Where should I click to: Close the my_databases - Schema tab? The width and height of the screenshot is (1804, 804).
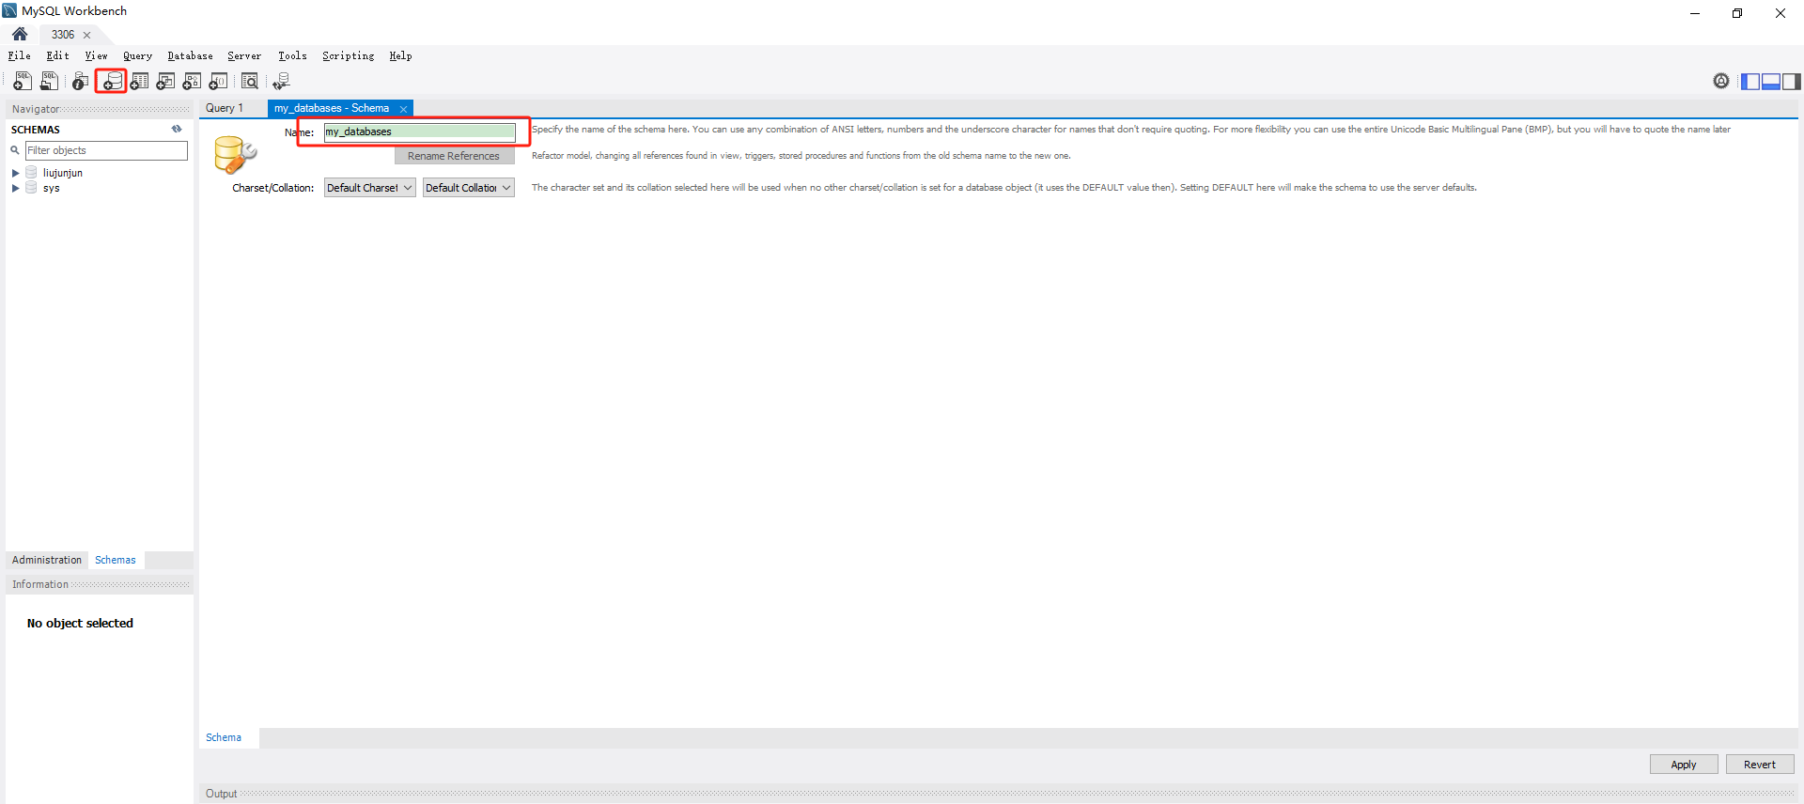[403, 109]
